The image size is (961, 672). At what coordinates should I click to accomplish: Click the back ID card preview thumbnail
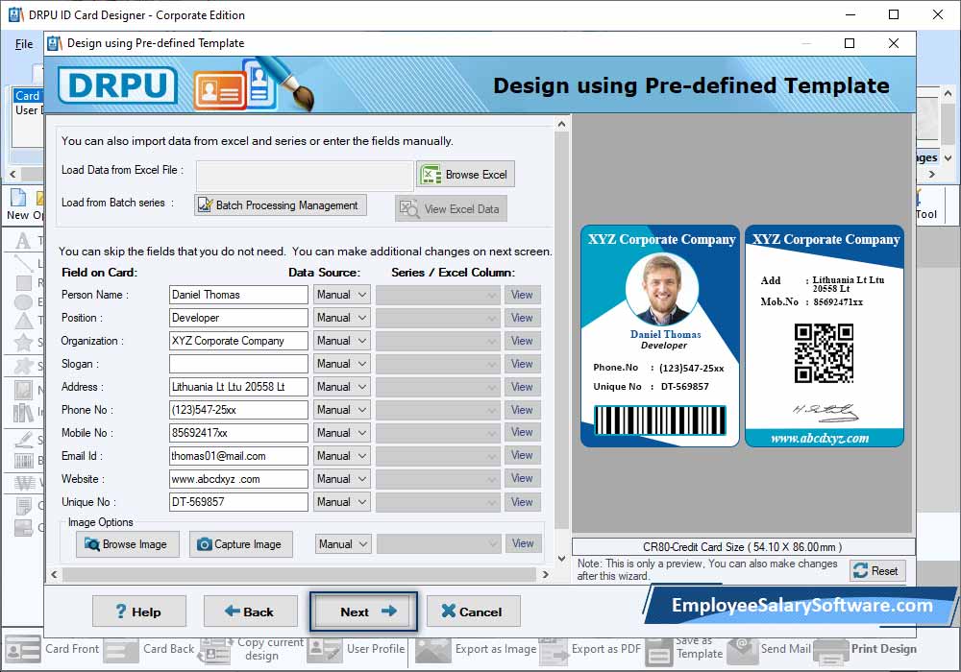pos(825,336)
